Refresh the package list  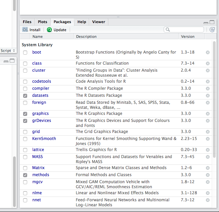(212, 29)
